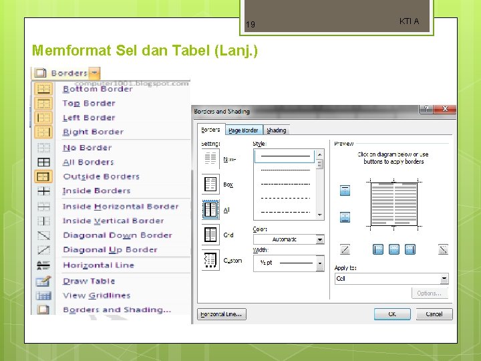481x361 pixels.
Task: Click the Diagonal Down Border icon
Action: tap(43, 235)
